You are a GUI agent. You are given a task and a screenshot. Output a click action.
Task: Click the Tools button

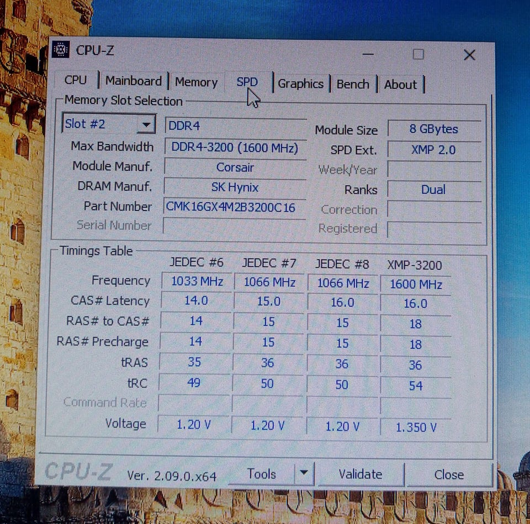261,474
